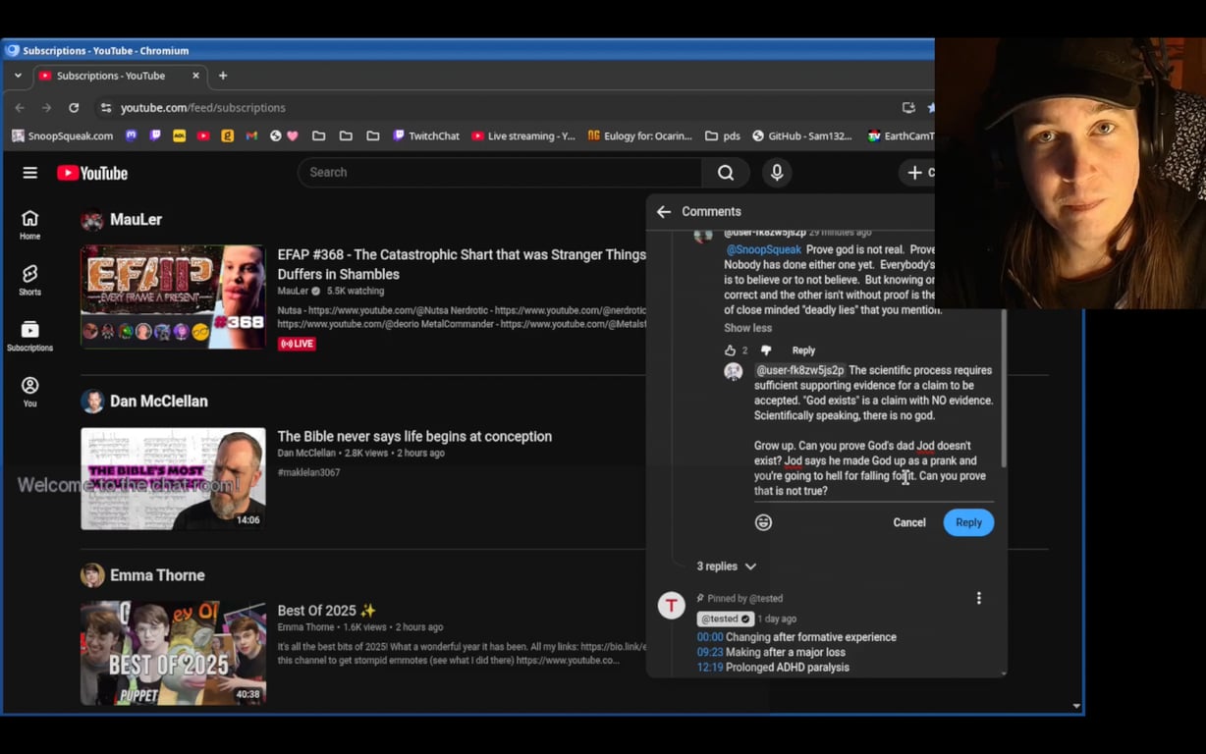Screen dimensions: 1206x754
Task: Select the Subscriptions - YouTube tab
Action: pyautogui.click(x=120, y=76)
